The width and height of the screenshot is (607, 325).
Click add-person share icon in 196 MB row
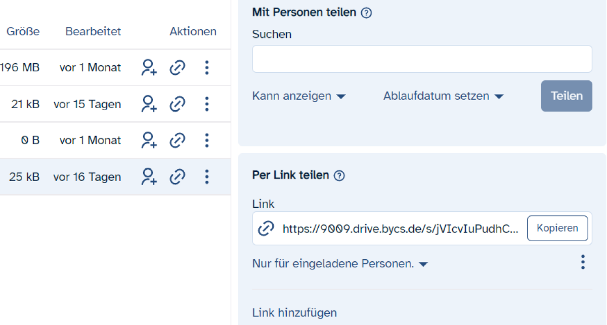(149, 68)
